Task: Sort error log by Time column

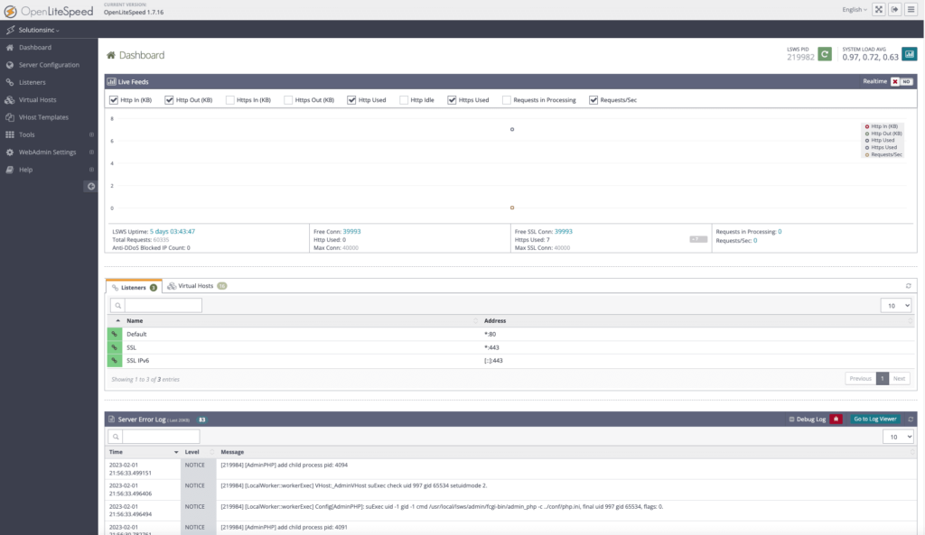Action: (144, 452)
